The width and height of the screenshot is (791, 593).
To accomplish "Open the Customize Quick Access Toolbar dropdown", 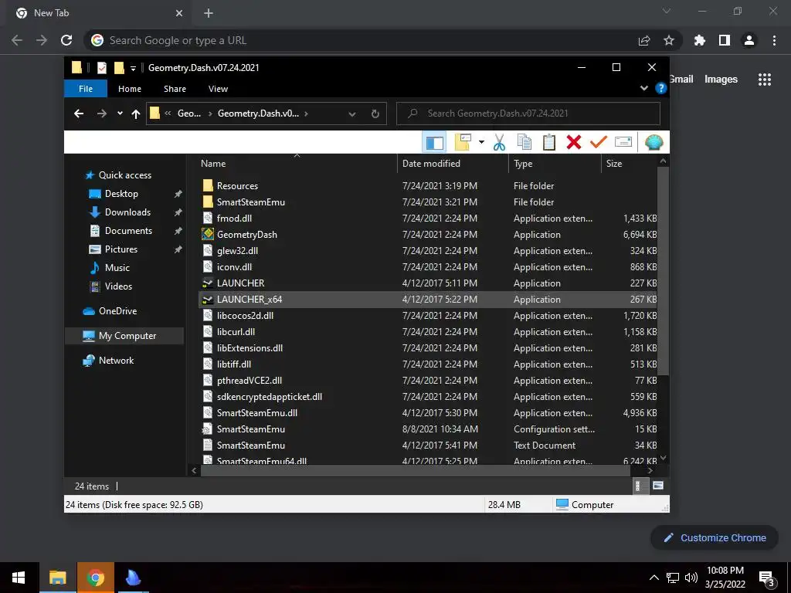I will pyautogui.click(x=133, y=68).
